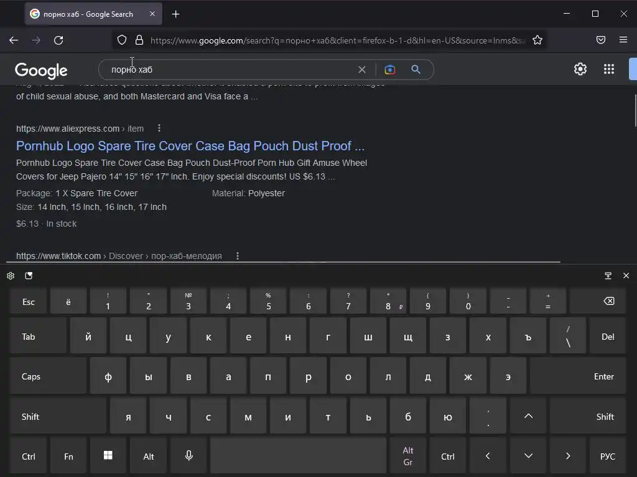637x477 pixels.
Task: Tap the б key
Action: pyautogui.click(x=408, y=416)
